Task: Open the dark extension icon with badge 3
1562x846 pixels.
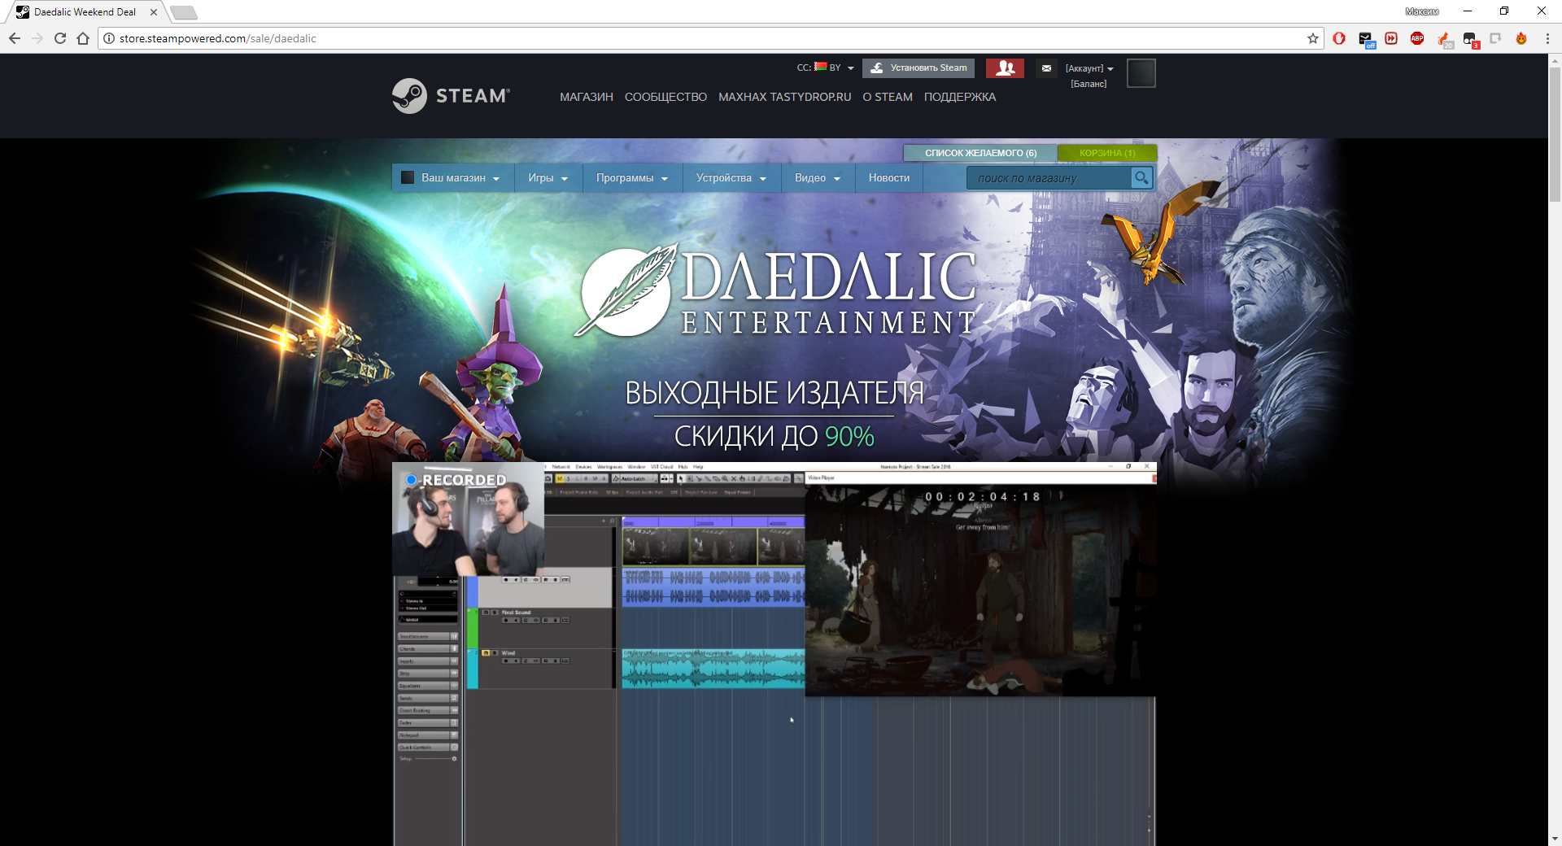Action: point(1470,39)
